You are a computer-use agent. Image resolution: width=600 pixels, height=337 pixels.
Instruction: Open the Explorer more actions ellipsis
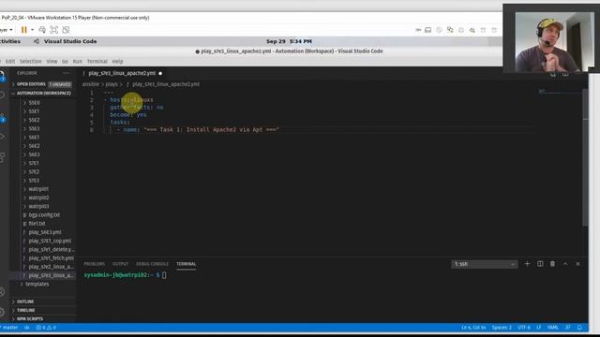66,73
